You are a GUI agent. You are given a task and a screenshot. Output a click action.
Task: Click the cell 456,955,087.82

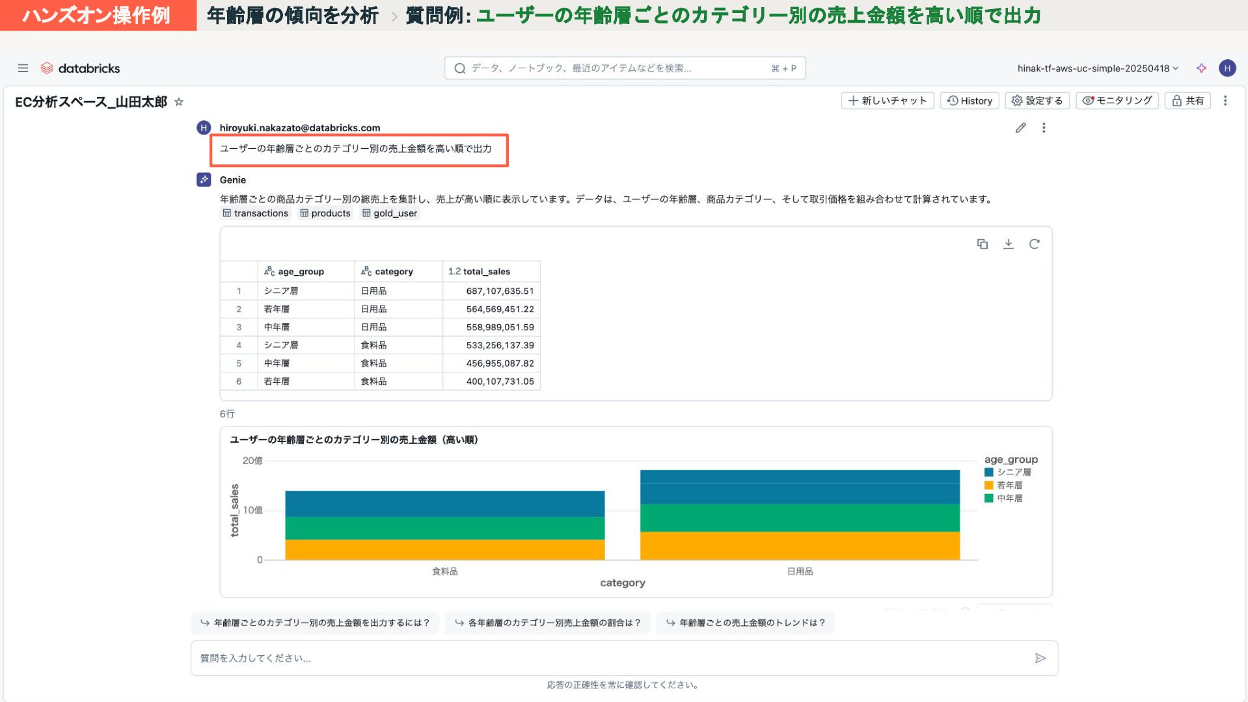coord(491,363)
